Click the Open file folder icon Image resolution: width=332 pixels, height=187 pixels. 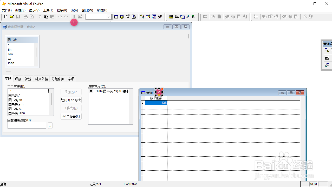[12, 17]
